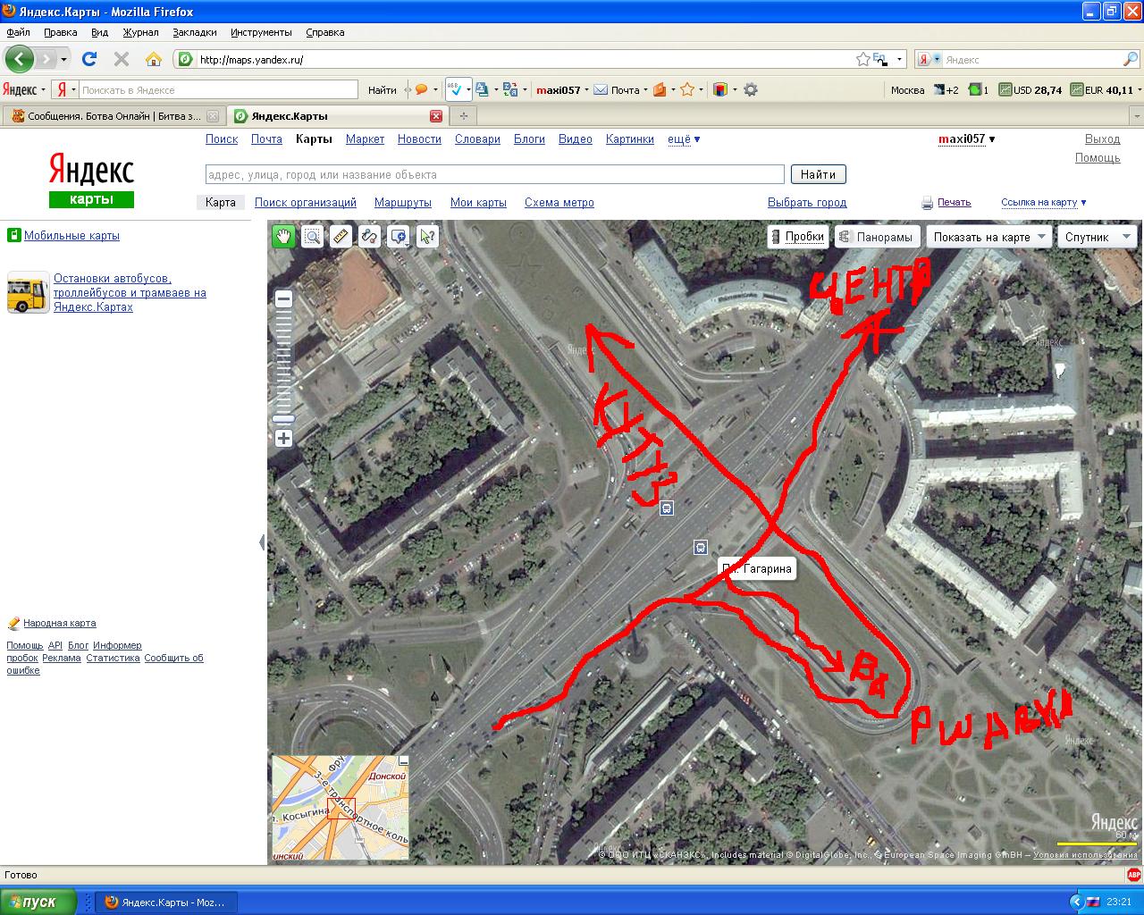Open the Схема метро link
1144x915 pixels.
[559, 203]
